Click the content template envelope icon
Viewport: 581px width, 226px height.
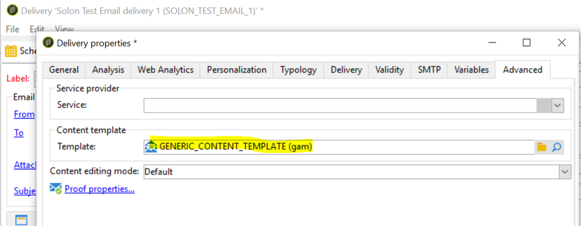tap(151, 147)
